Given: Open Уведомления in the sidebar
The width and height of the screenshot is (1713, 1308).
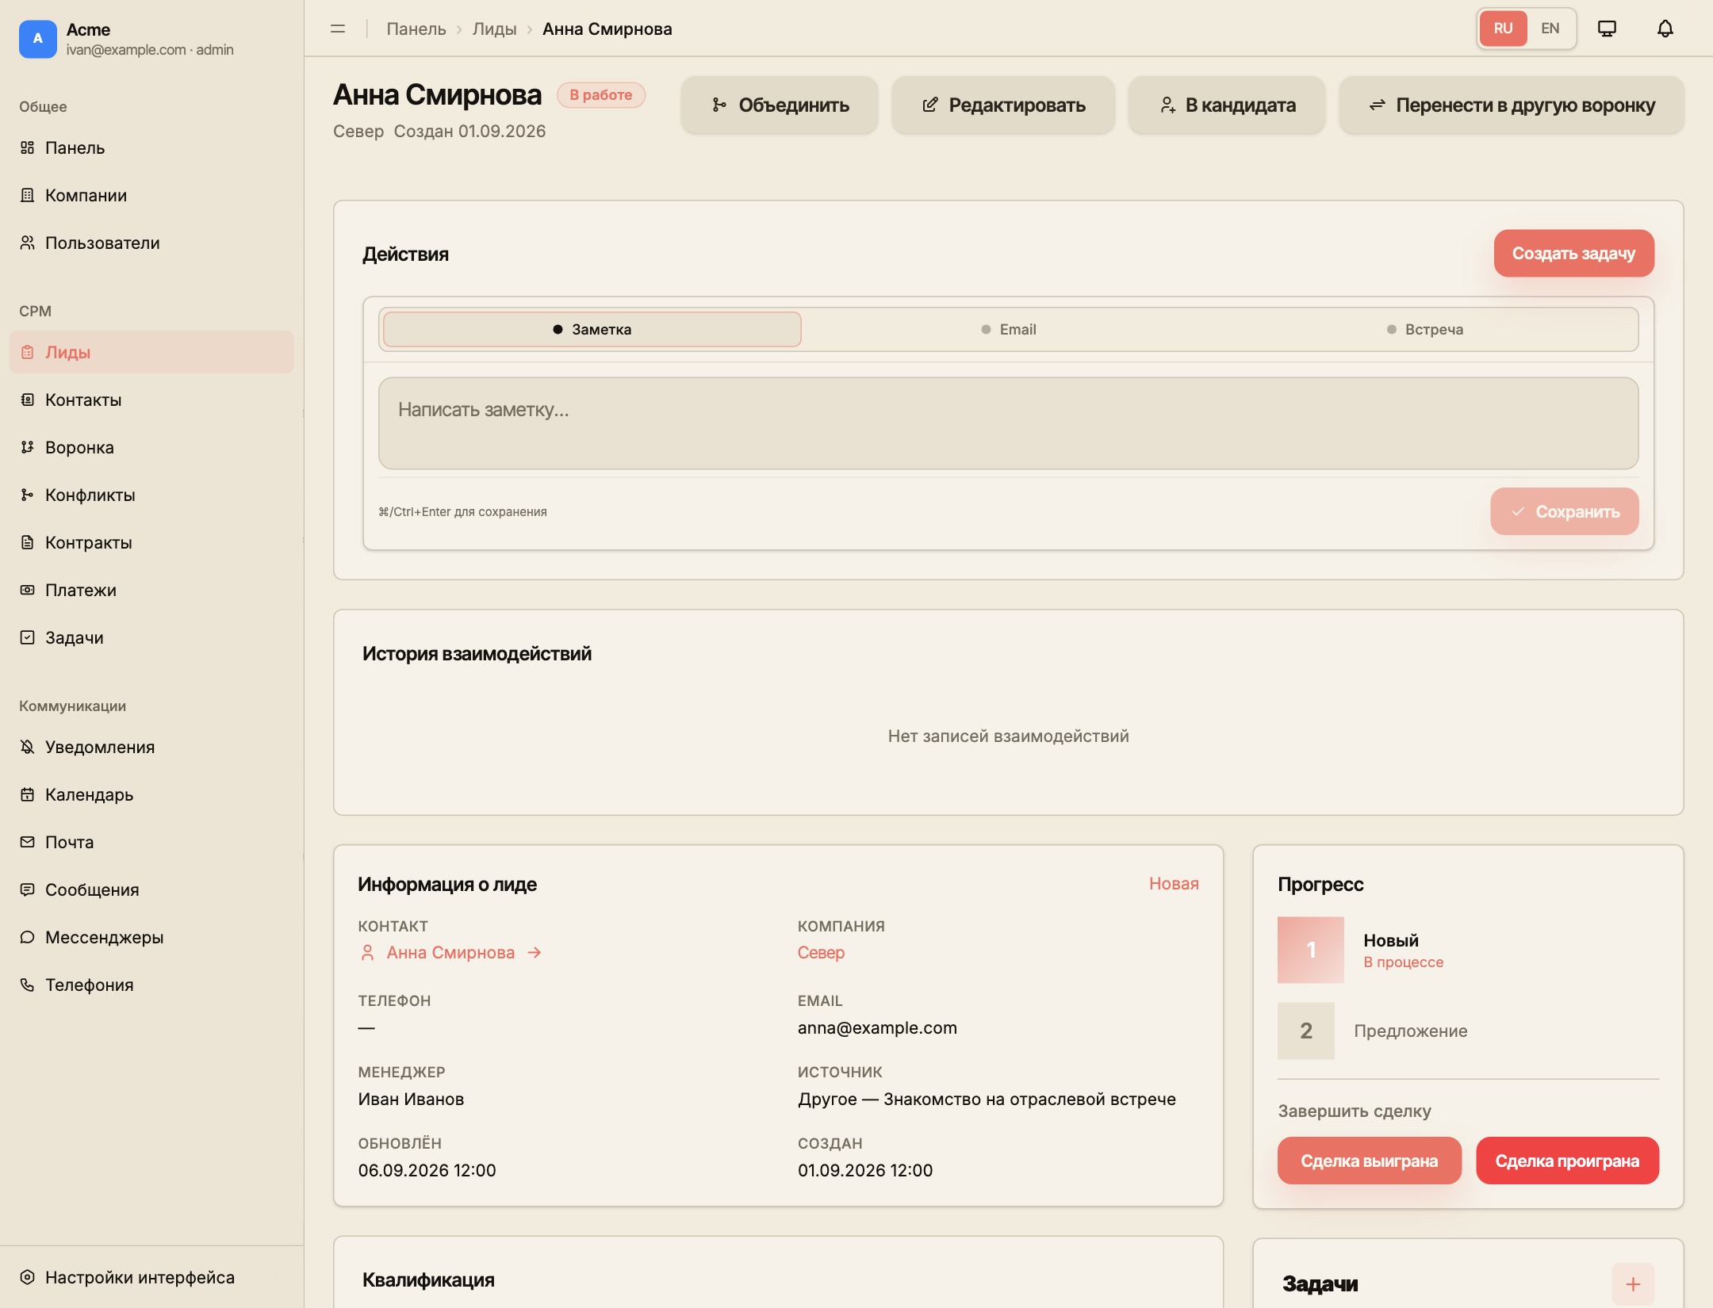Looking at the screenshot, I should [151, 747].
